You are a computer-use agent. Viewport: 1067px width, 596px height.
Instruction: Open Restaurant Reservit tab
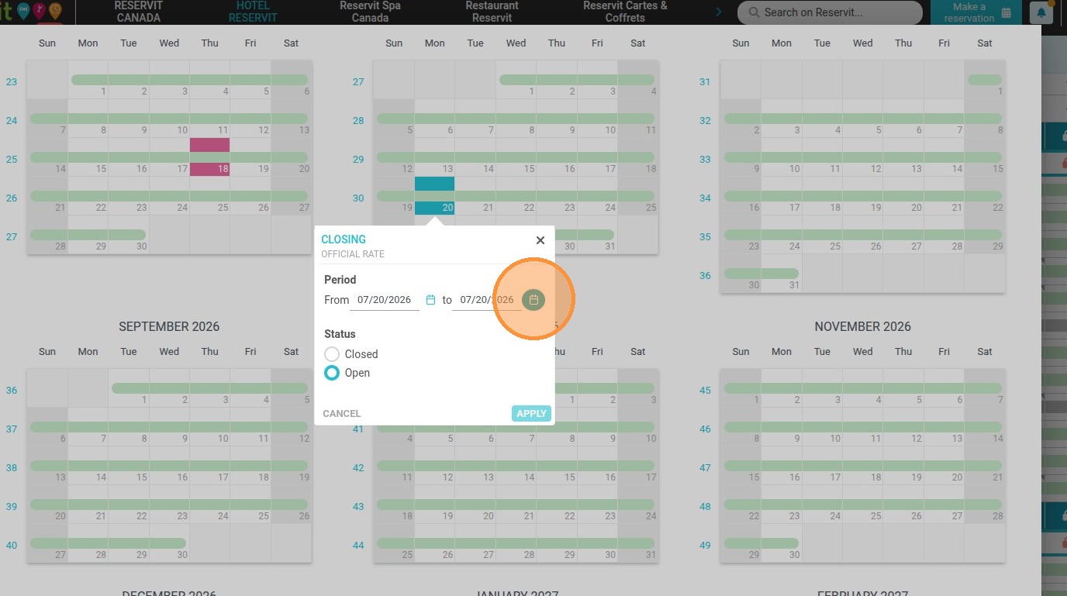pyautogui.click(x=492, y=12)
